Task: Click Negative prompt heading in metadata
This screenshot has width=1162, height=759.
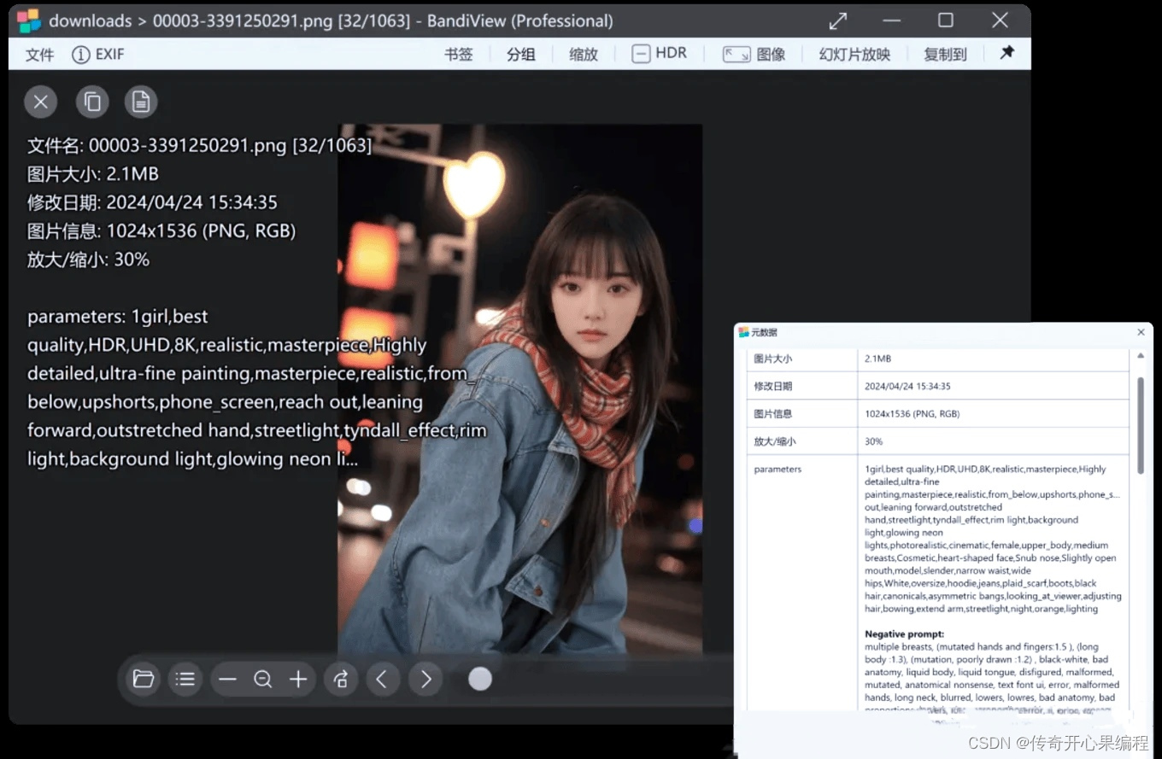Action: [904, 634]
